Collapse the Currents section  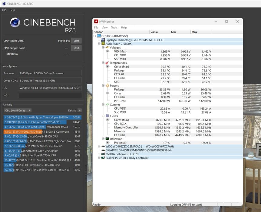103,104
